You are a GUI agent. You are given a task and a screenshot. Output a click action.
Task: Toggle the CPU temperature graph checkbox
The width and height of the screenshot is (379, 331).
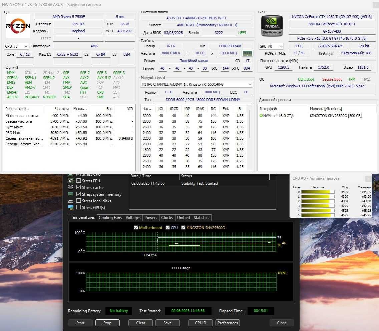(167, 228)
